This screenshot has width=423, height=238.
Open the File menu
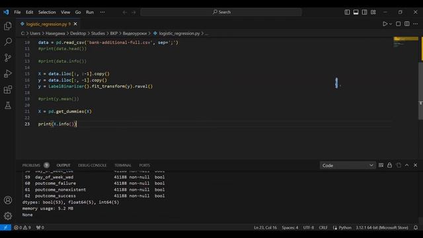(x=17, y=12)
